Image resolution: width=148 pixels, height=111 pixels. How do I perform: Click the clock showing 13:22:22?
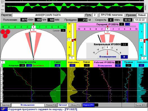[140, 20]
